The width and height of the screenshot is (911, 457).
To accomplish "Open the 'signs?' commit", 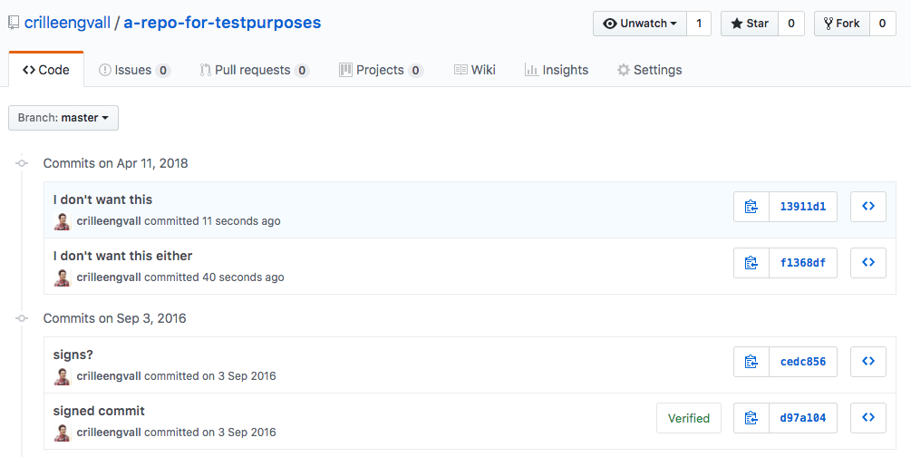I will 73,355.
